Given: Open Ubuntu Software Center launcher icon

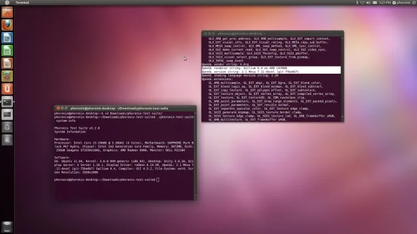Looking at the screenshot, I should pyautogui.click(x=7, y=76).
